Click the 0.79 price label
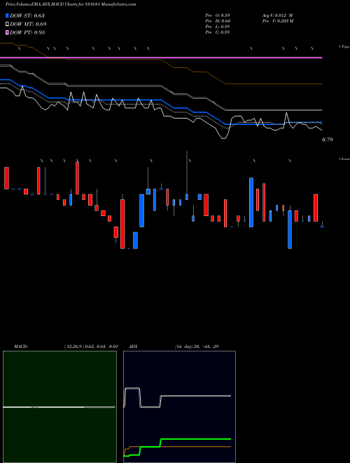This screenshot has width=350, height=463. [328, 140]
